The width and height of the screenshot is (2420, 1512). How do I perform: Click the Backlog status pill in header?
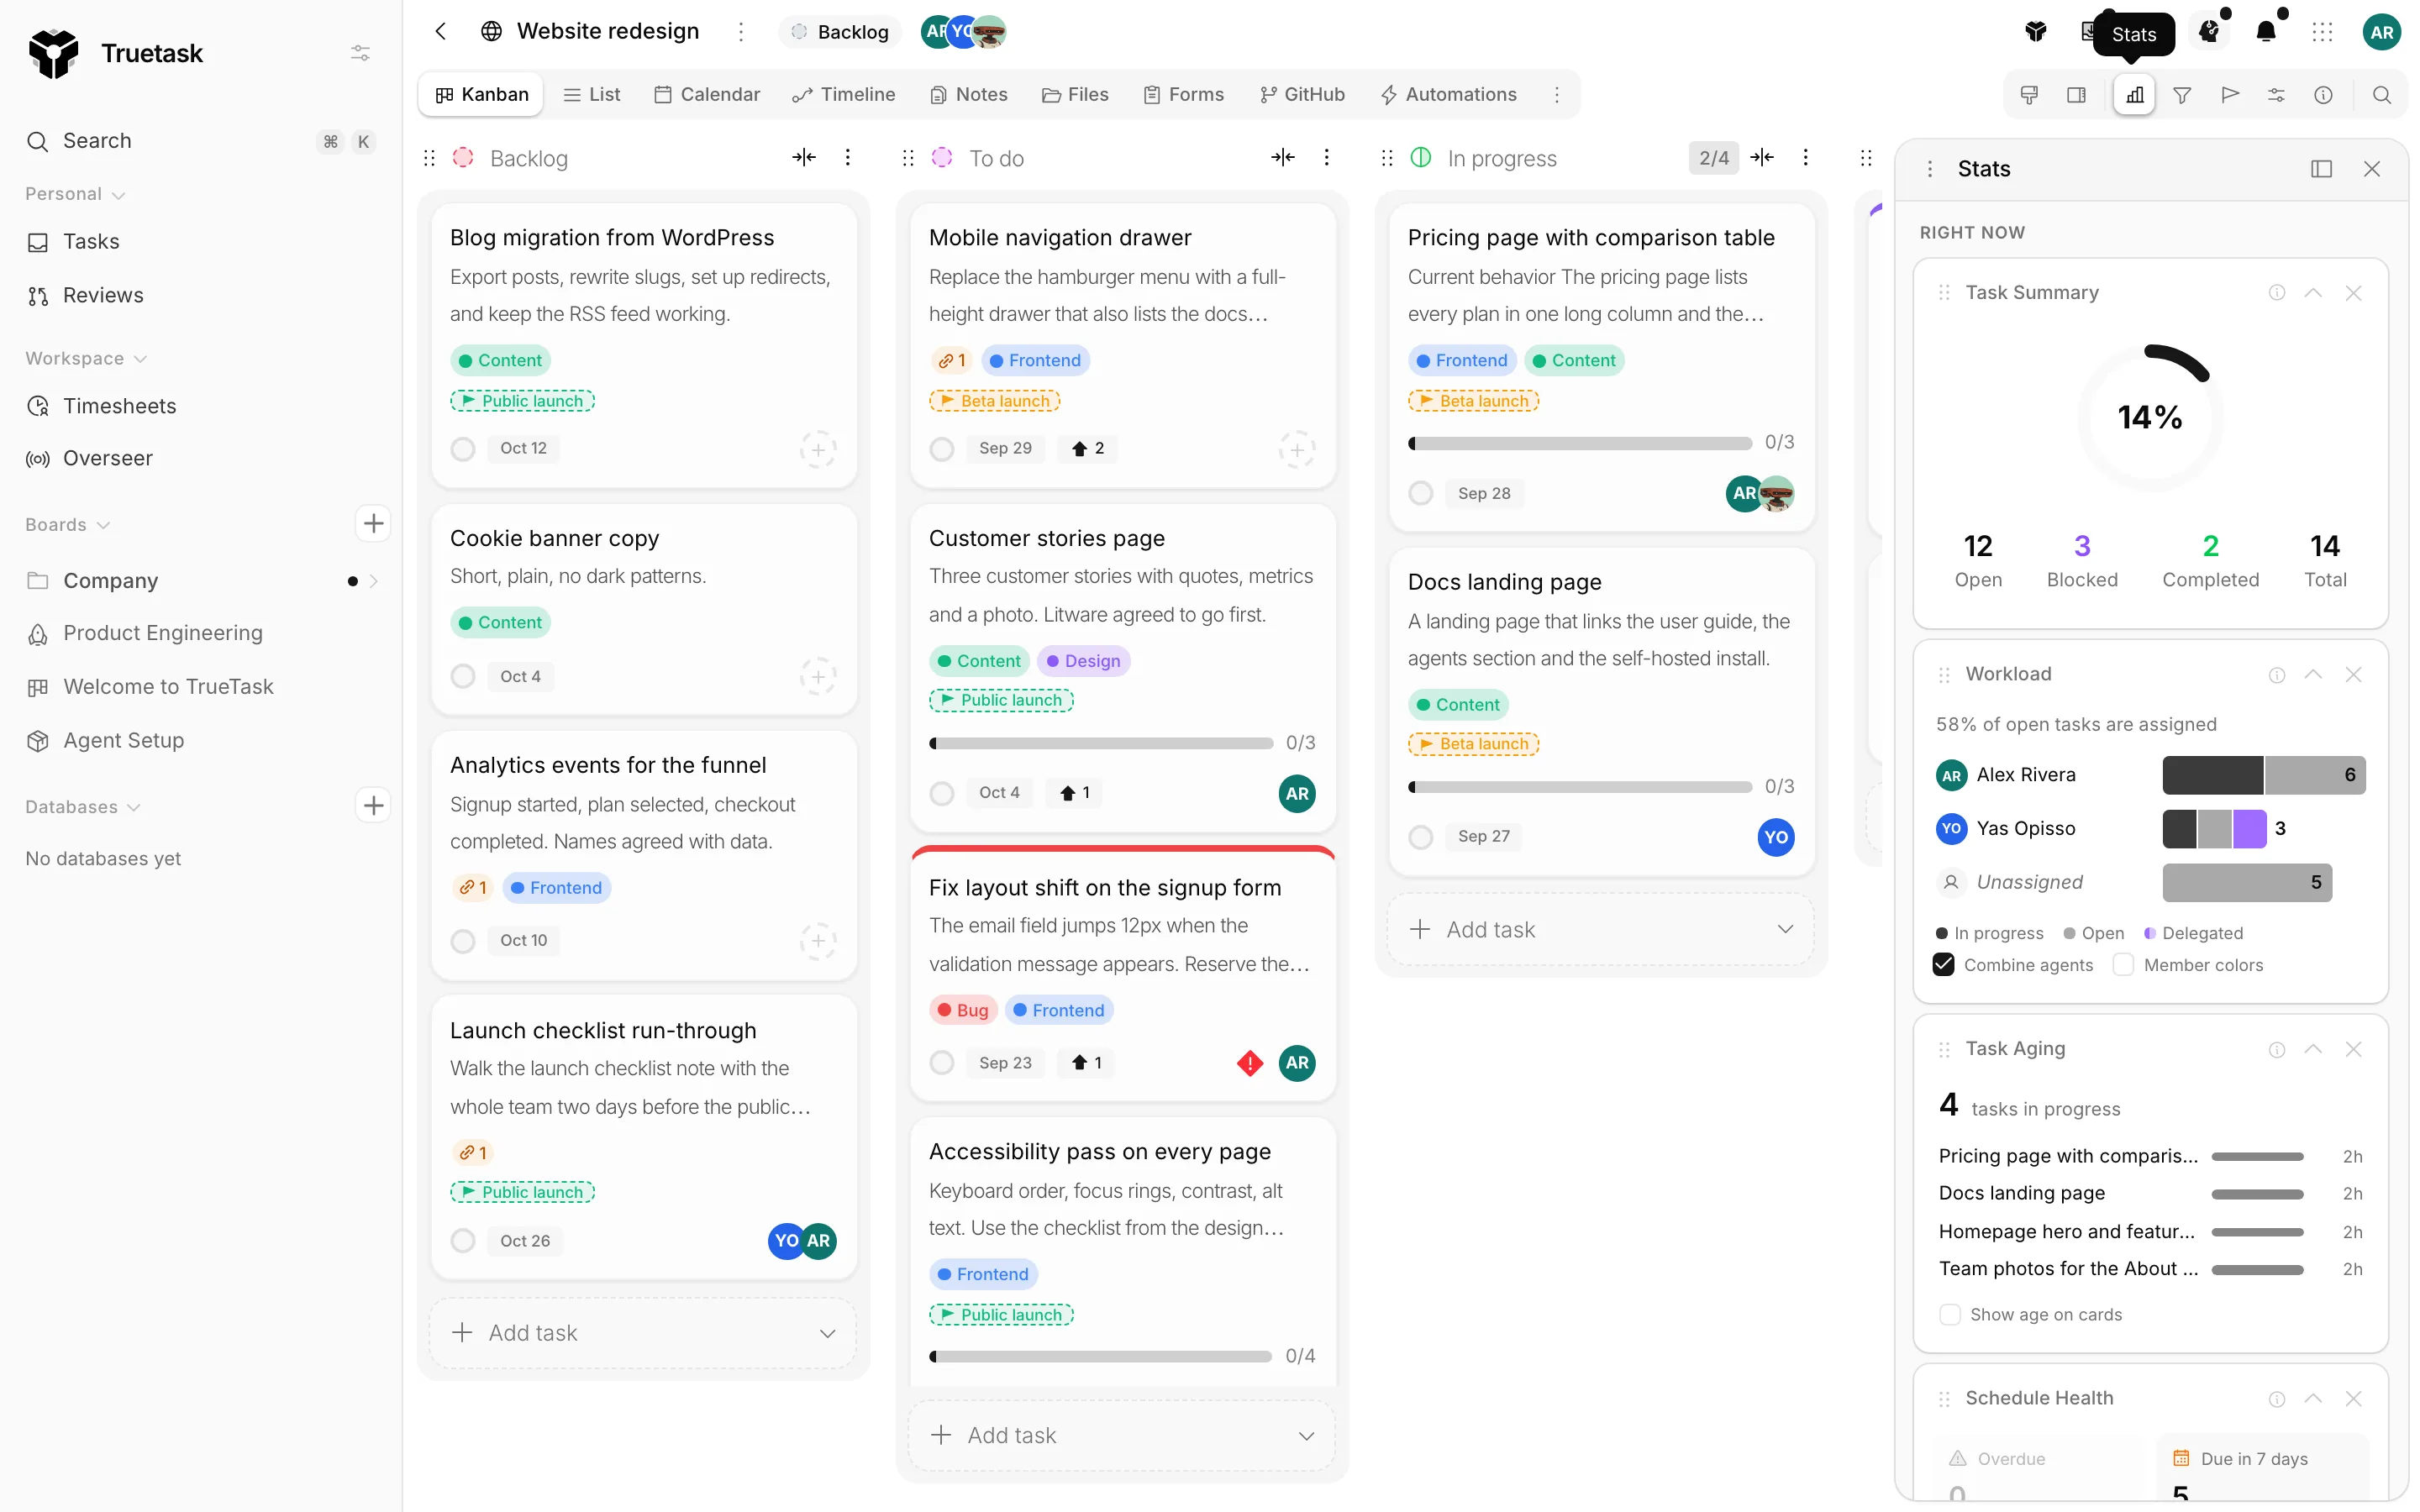[x=840, y=32]
